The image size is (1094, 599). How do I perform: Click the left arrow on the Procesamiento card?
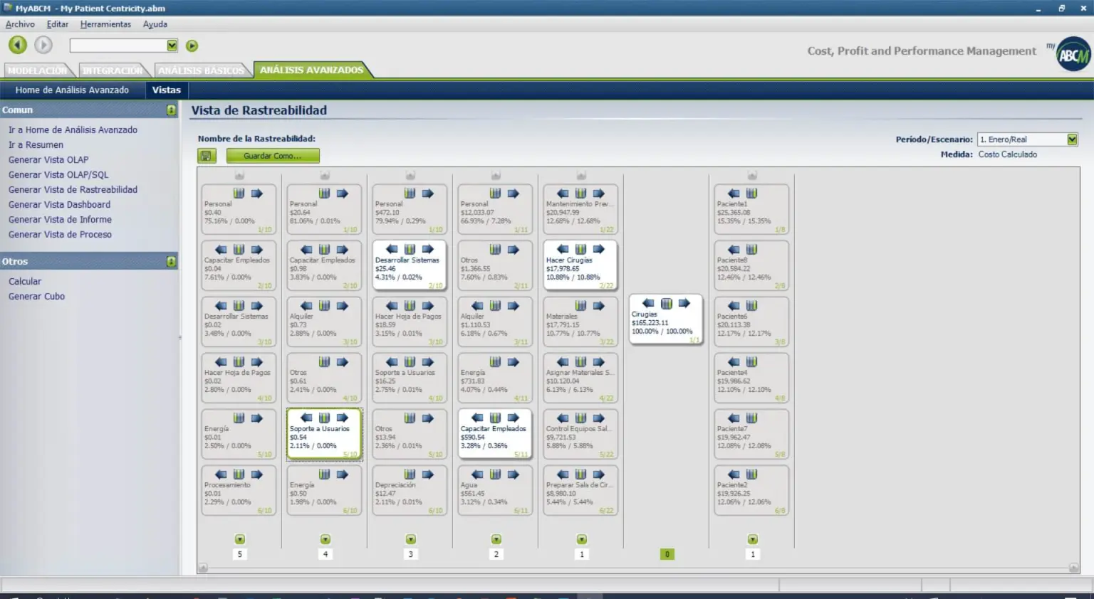pyautogui.click(x=221, y=475)
